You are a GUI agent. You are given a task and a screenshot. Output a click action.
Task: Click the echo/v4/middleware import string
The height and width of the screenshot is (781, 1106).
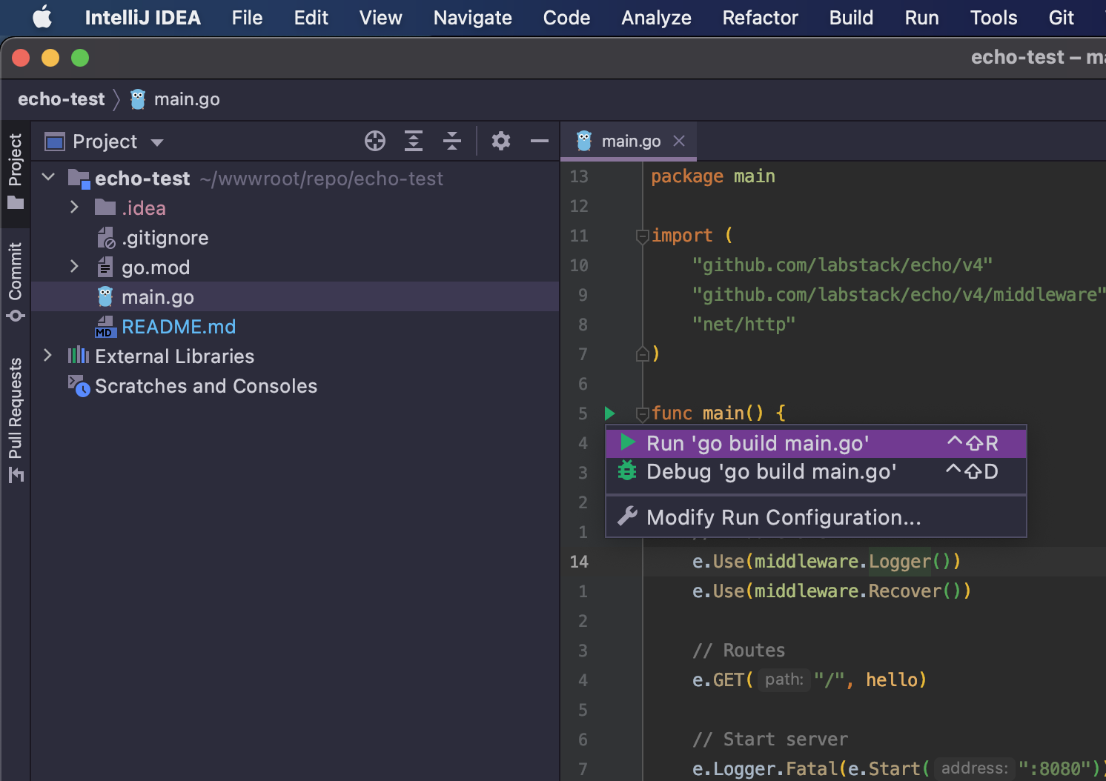[898, 295]
